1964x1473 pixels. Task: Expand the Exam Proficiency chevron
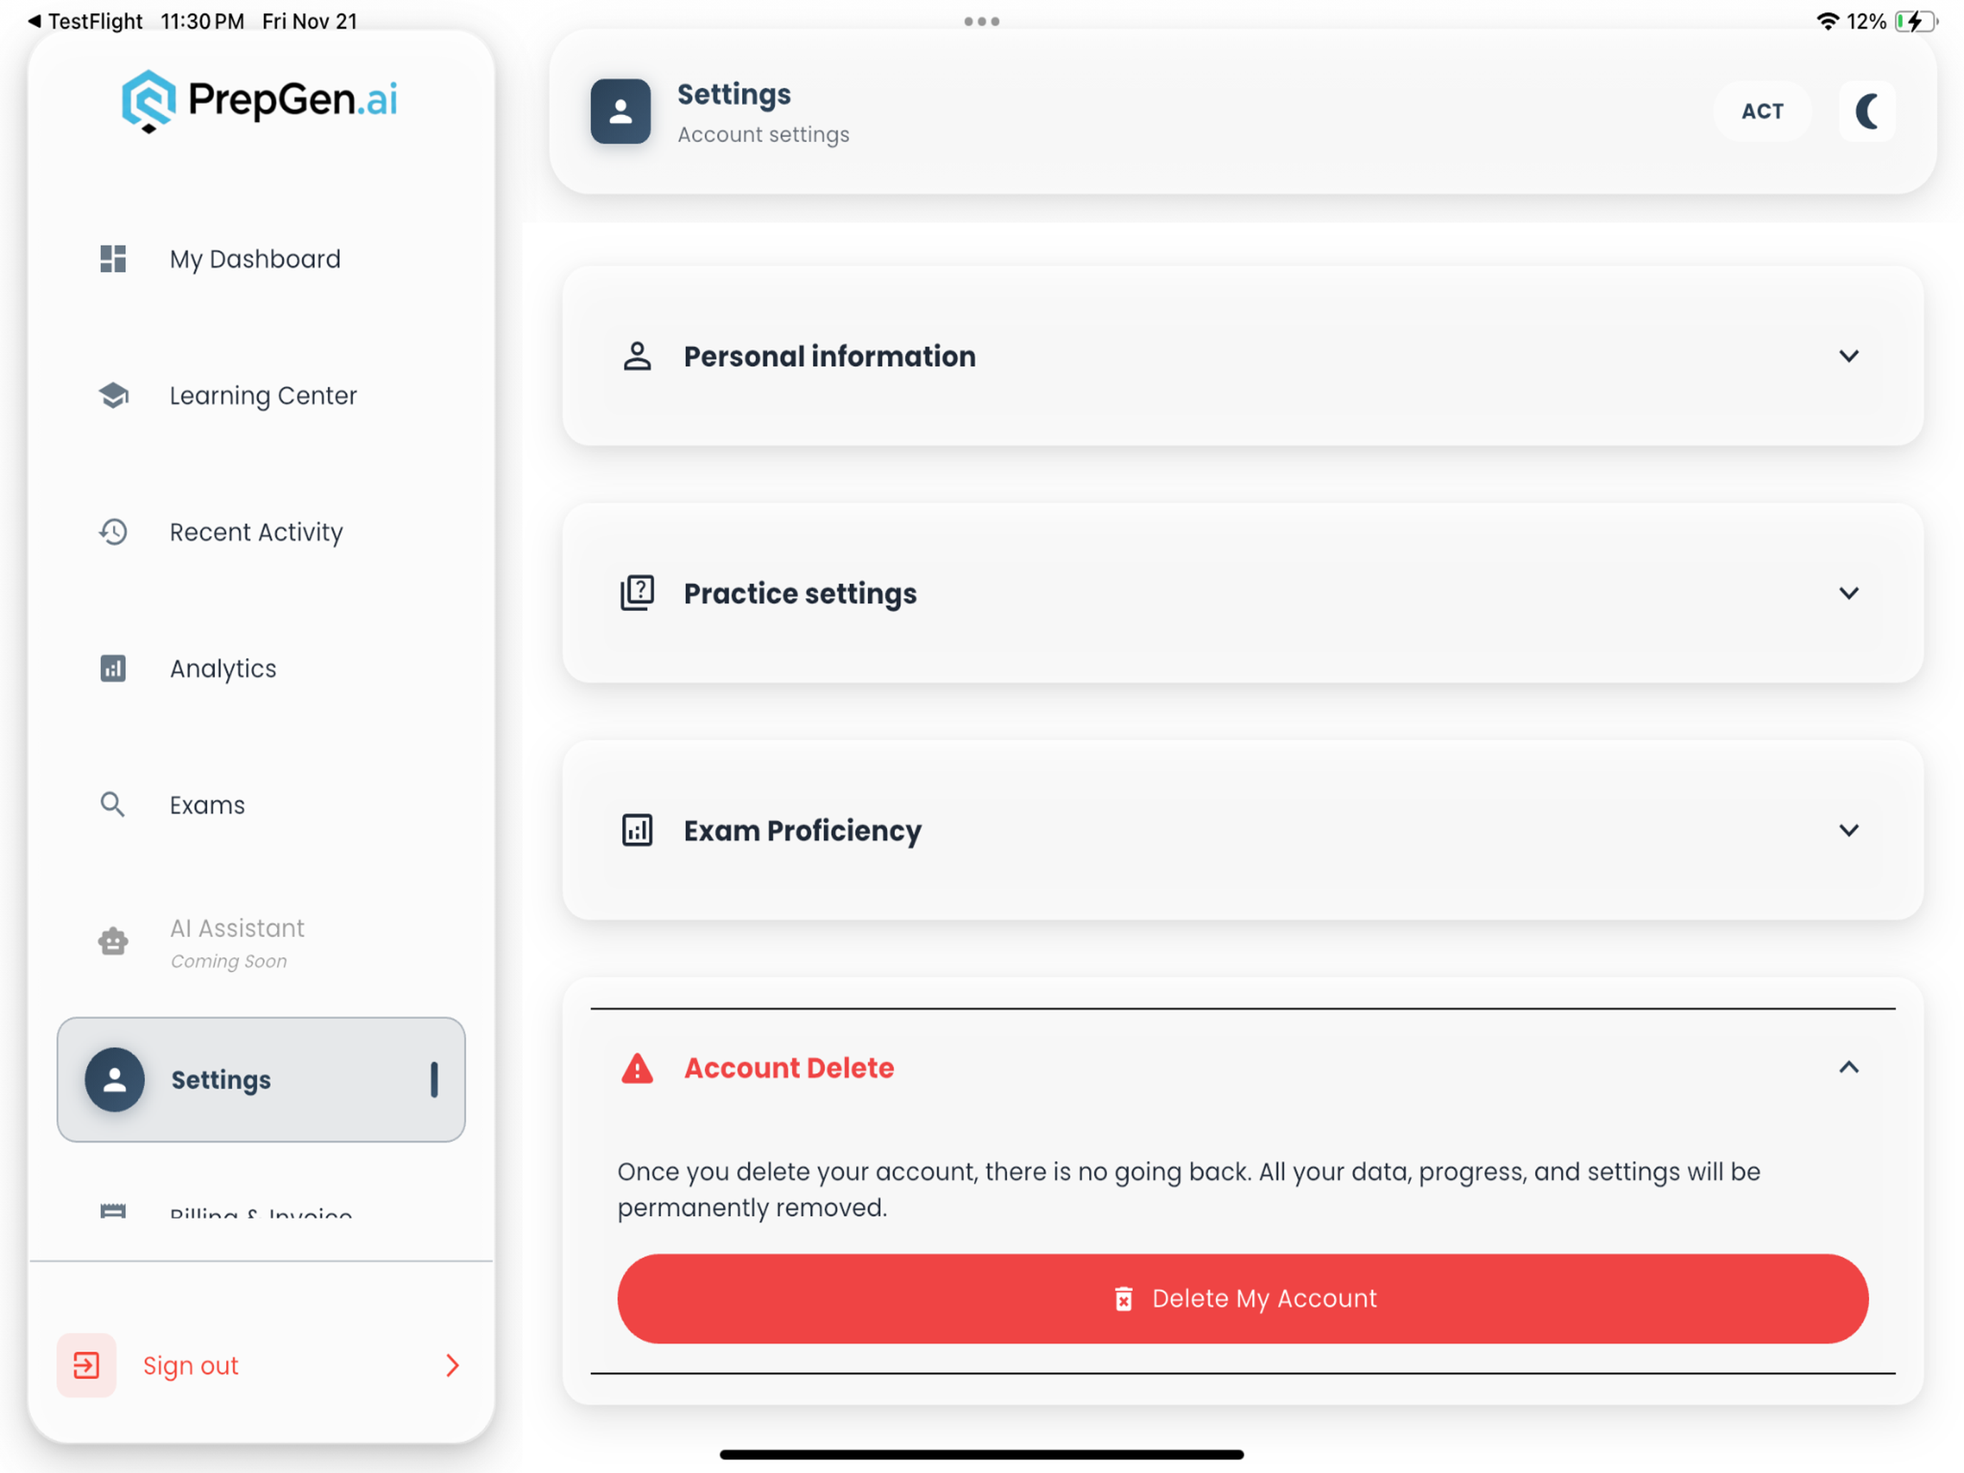(1848, 830)
